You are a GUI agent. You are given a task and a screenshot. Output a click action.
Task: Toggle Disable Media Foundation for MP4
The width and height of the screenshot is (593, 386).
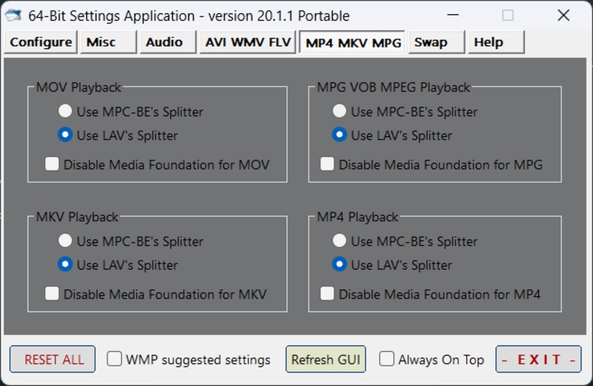pyautogui.click(x=327, y=294)
